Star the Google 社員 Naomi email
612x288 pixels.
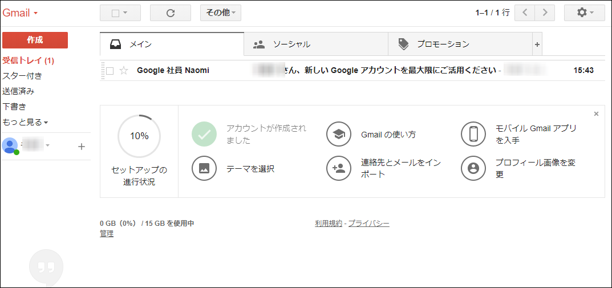tap(124, 71)
